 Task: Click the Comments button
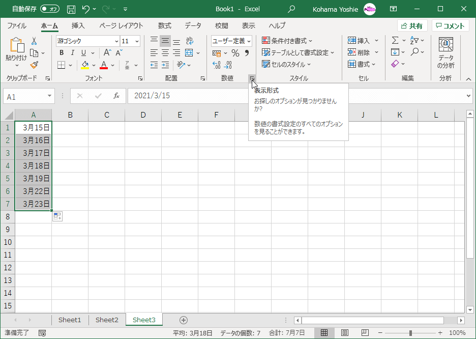click(450, 26)
